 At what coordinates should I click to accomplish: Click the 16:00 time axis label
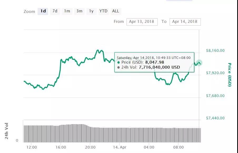[x=61, y=147]
